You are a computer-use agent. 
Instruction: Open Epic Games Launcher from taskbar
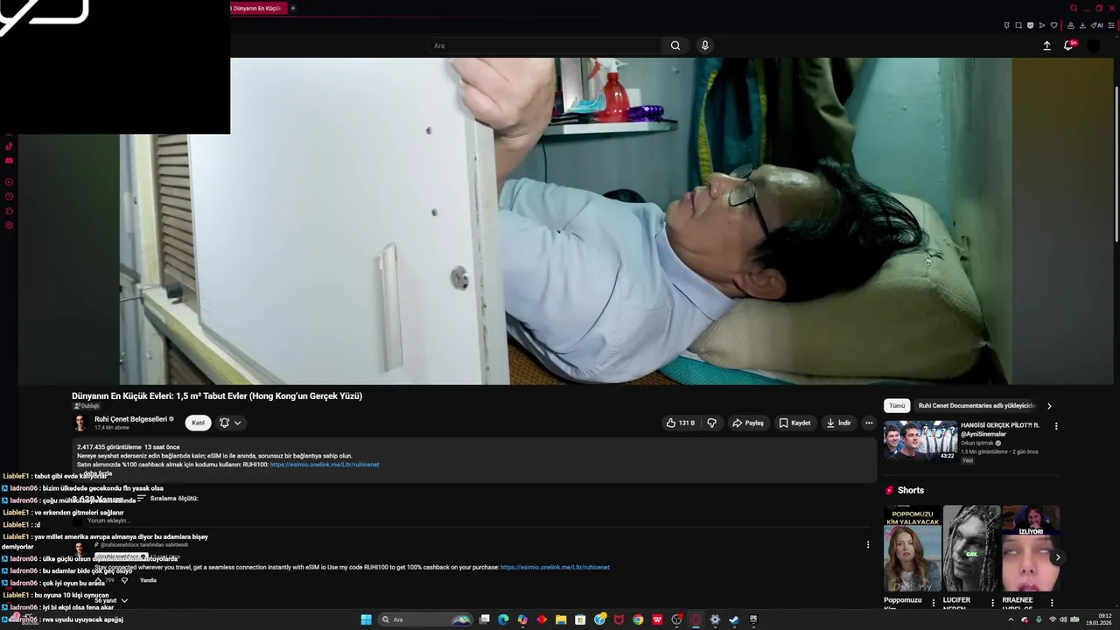753,619
